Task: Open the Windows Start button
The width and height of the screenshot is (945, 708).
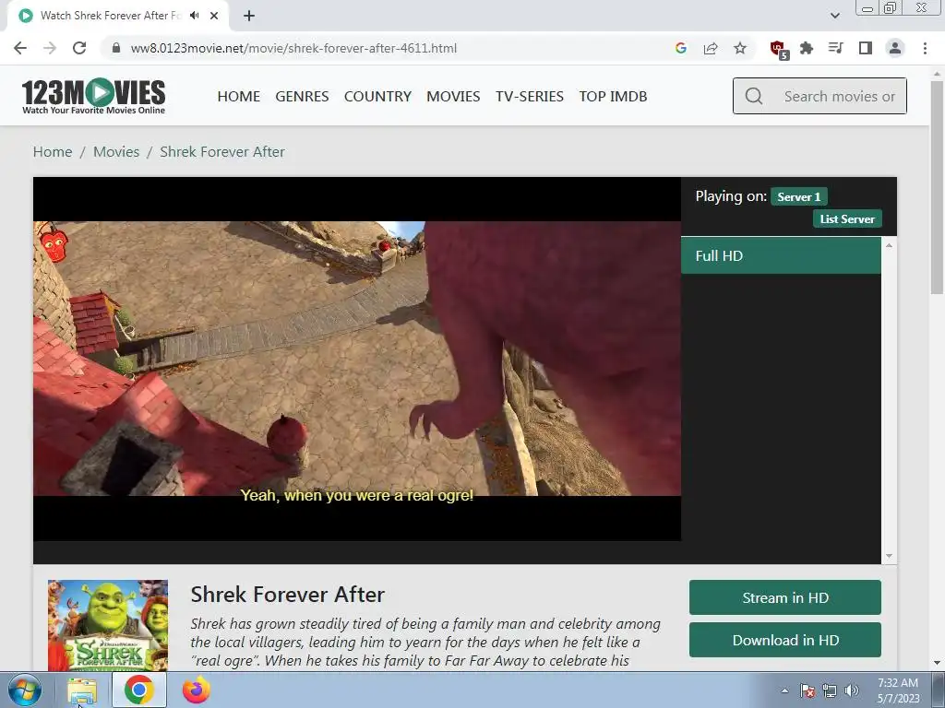Action: tap(24, 690)
